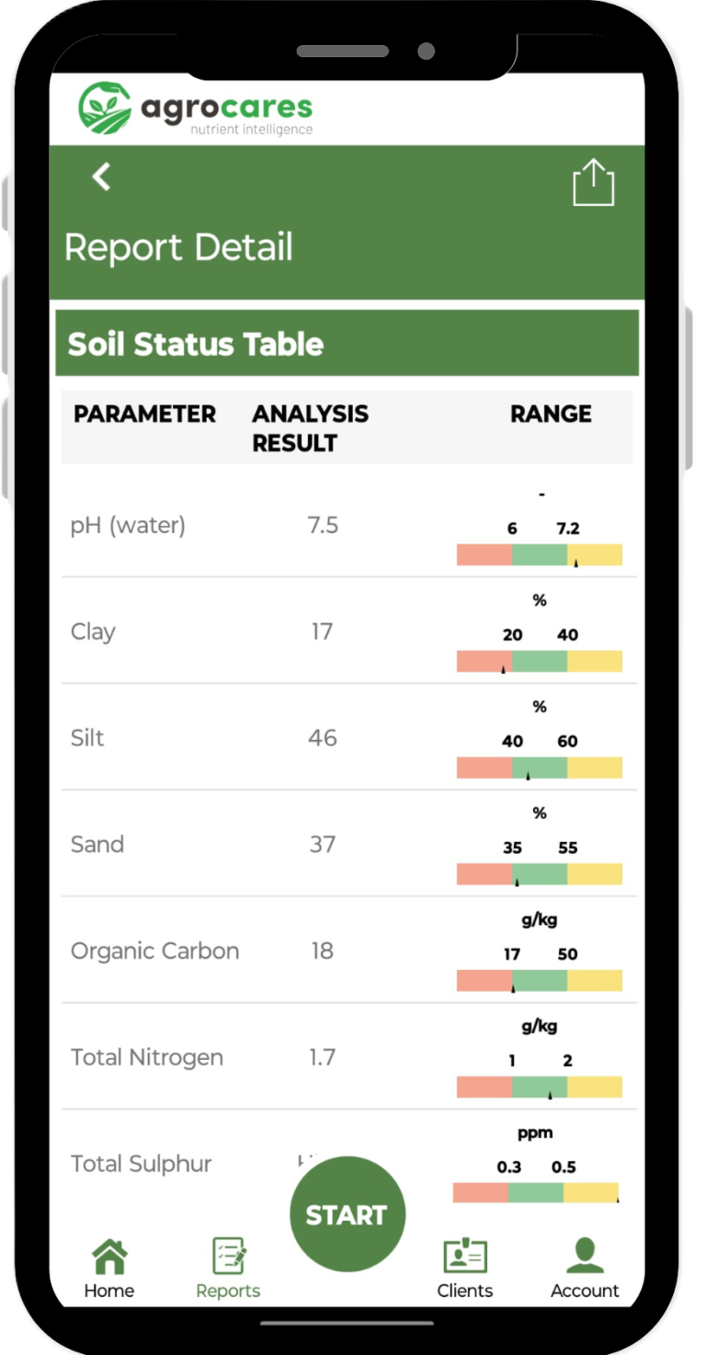Click the Total Sulphur parameter label

click(x=141, y=1164)
